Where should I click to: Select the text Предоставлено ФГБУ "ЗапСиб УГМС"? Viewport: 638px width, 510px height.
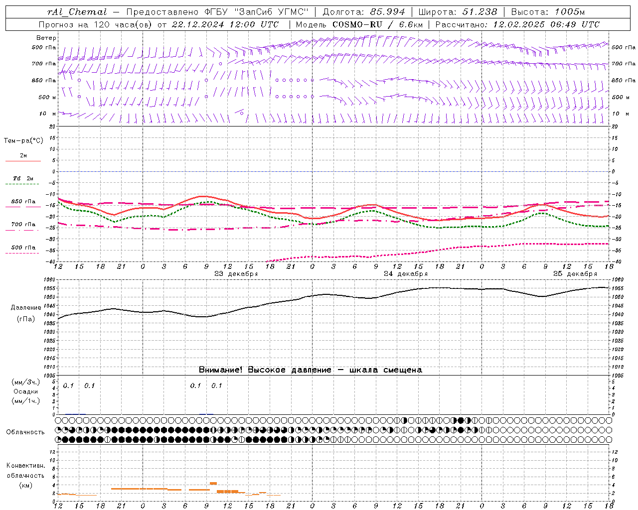coord(217,12)
